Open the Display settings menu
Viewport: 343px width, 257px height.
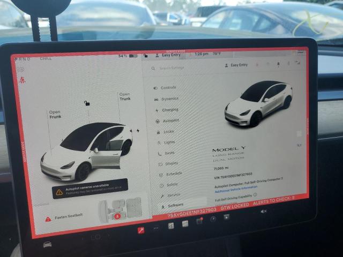coord(168,163)
